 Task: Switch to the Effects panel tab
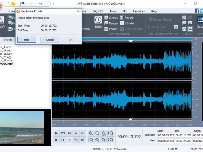(8, 40)
